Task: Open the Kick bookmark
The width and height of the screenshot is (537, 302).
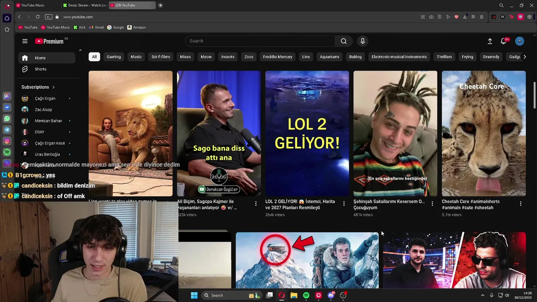Action: point(79,27)
